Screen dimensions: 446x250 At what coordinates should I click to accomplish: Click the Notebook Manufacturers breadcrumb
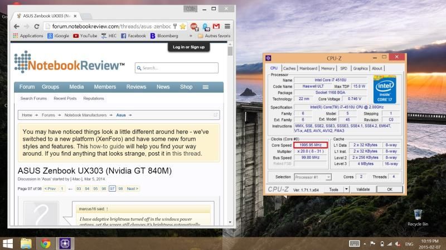85,115
